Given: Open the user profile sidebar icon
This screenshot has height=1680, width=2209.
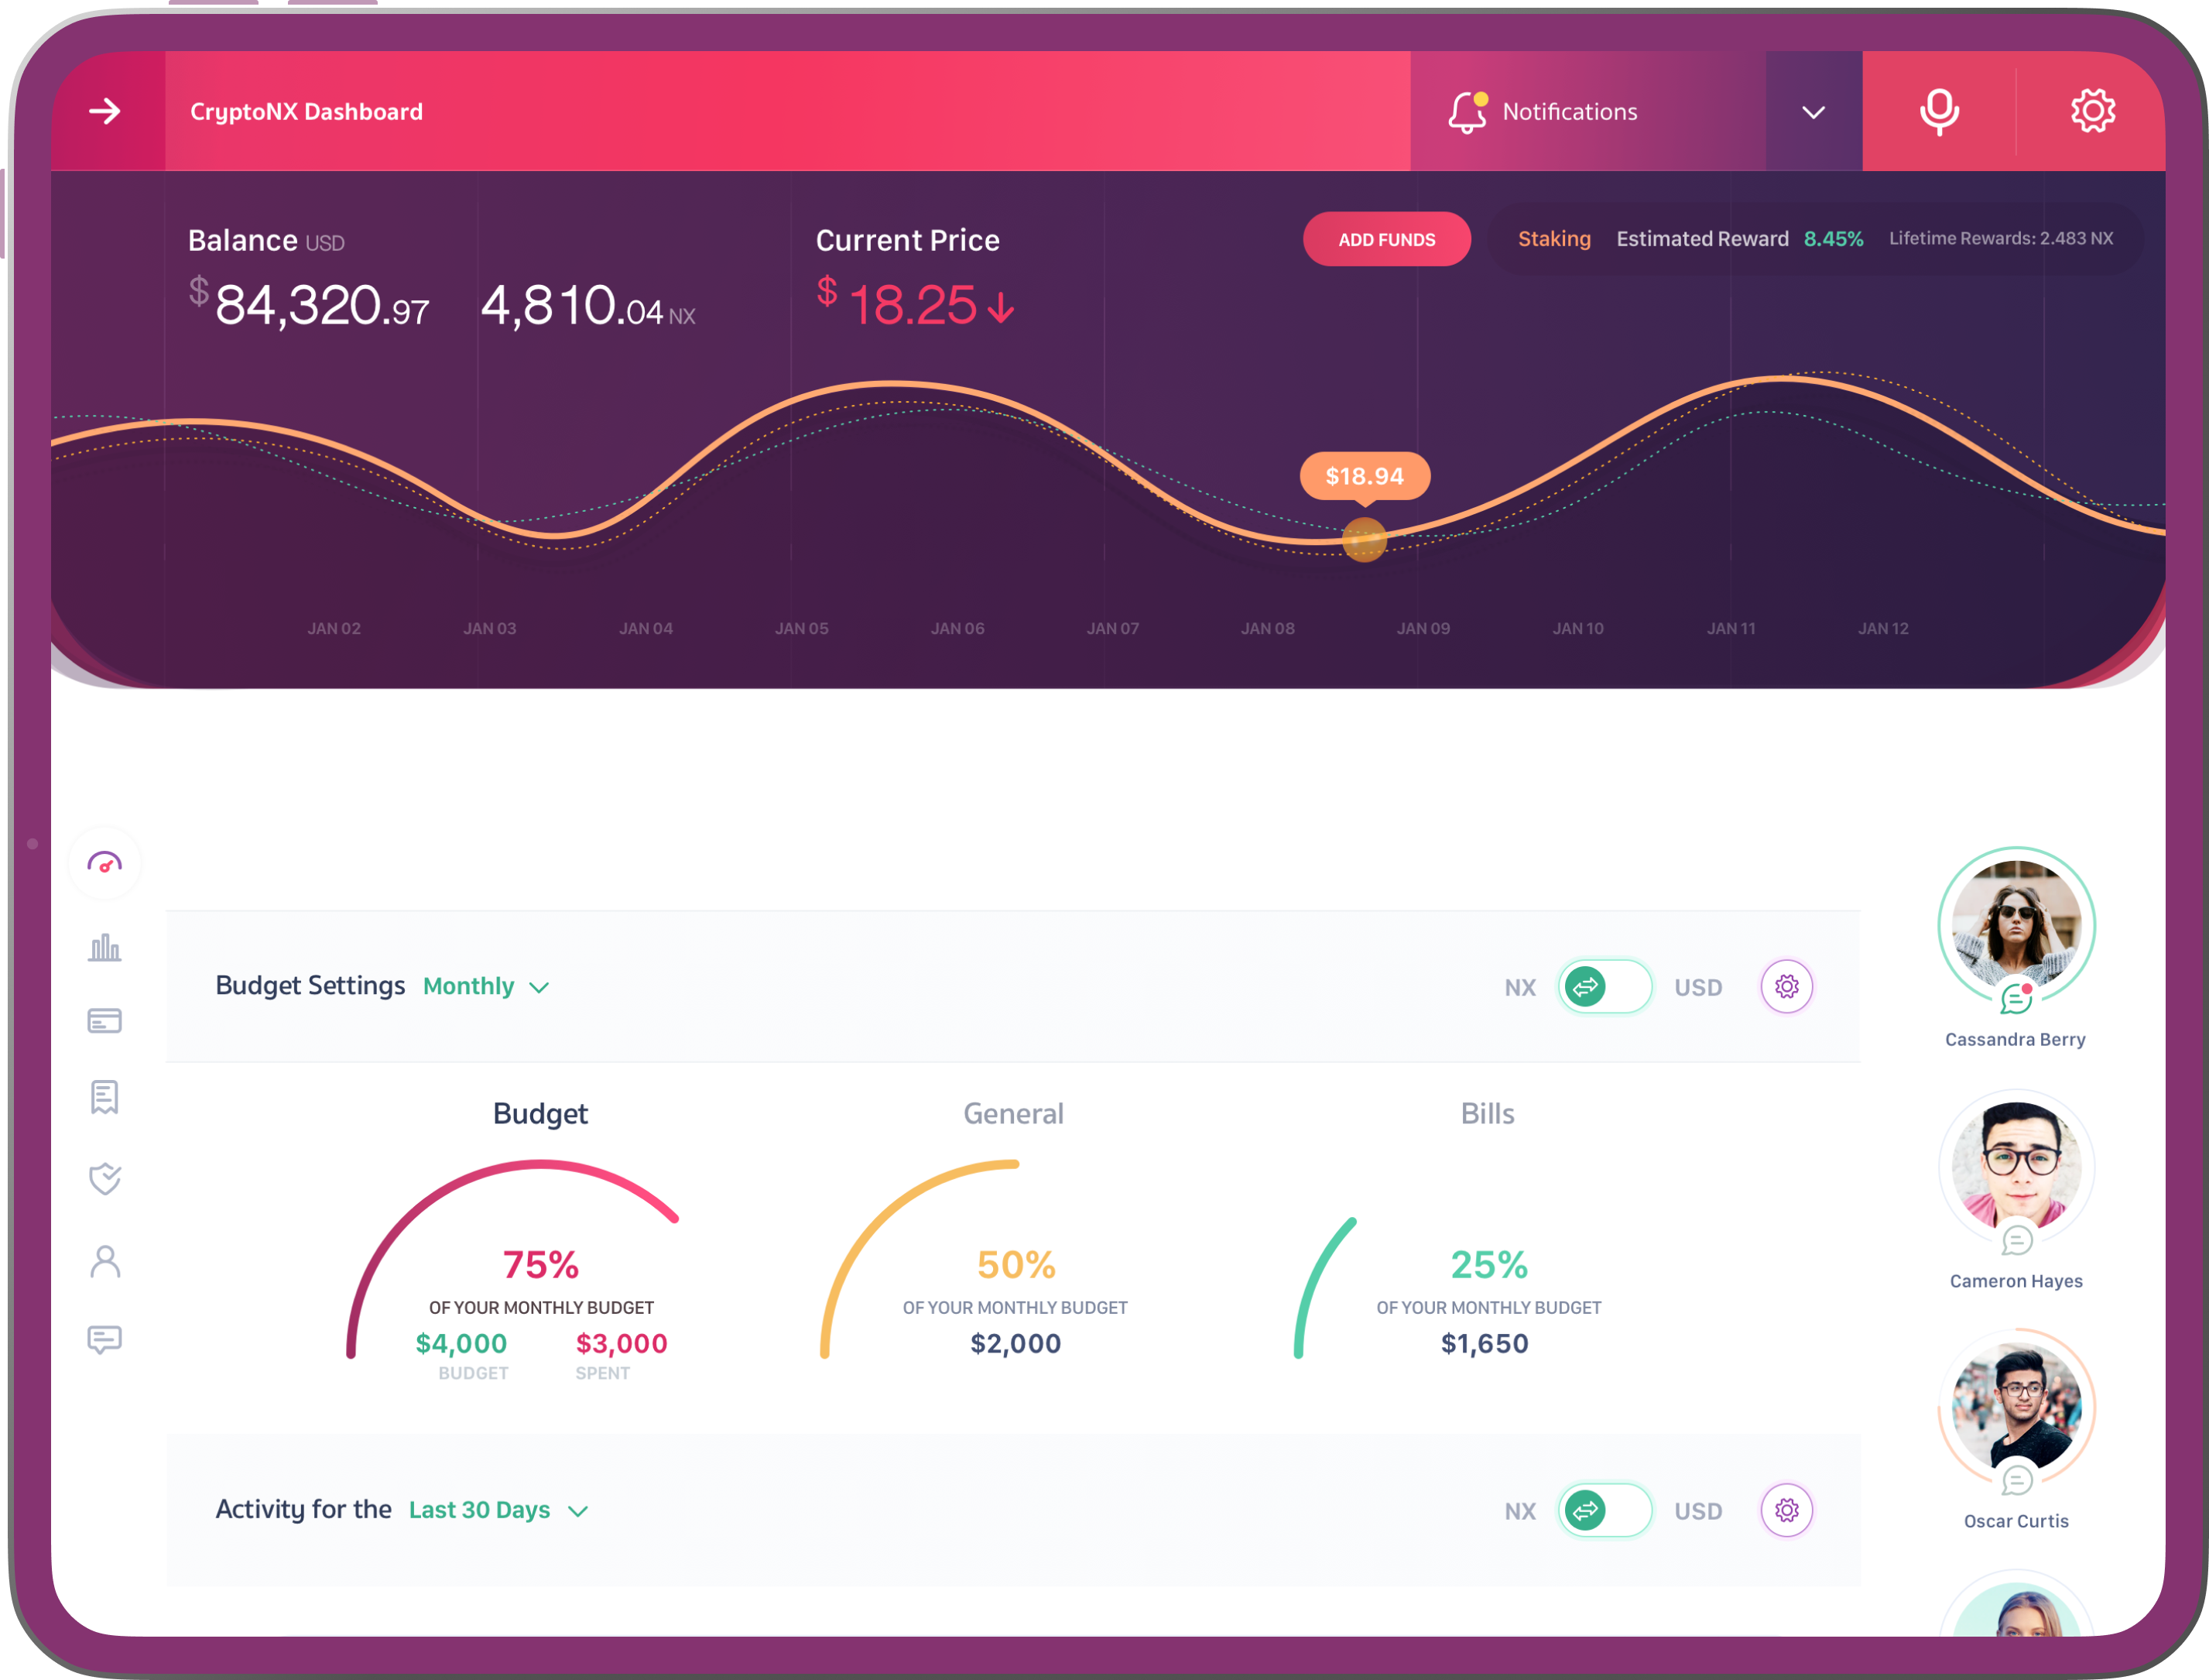Looking at the screenshot, I should click(x=105, y=1262).
